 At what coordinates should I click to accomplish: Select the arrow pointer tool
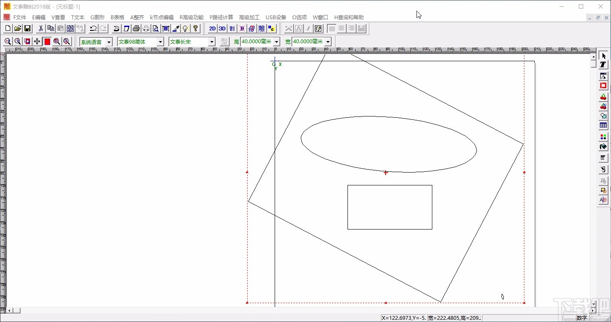click(603, 56)
